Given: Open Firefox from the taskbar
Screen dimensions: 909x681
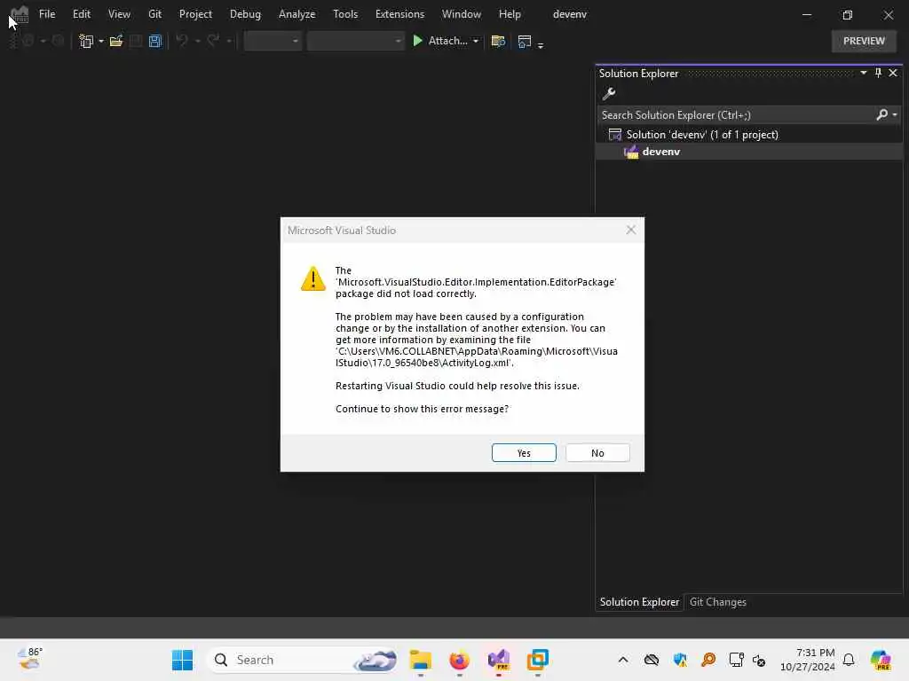Looking at the screenshot, I should tap(459, 660).
